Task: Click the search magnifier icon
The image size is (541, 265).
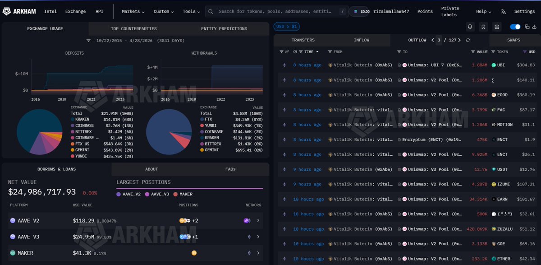Action: pos(211,11)
